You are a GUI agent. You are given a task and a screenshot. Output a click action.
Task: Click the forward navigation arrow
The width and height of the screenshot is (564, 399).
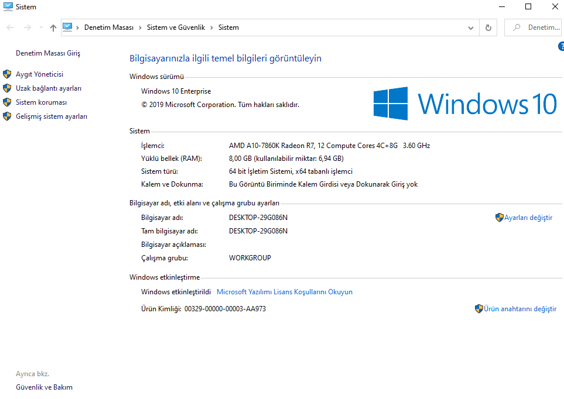pyautogui.click(x=28, y=27)
